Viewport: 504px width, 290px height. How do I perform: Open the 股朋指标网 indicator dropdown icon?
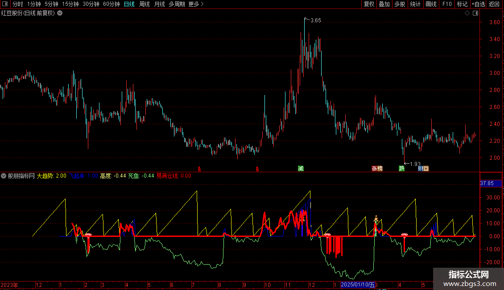[x=4, y=176]
